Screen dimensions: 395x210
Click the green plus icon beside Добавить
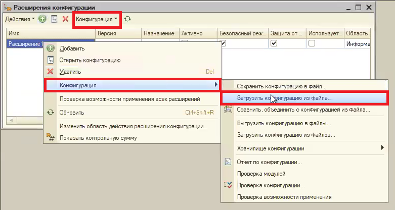coord(51,48)
